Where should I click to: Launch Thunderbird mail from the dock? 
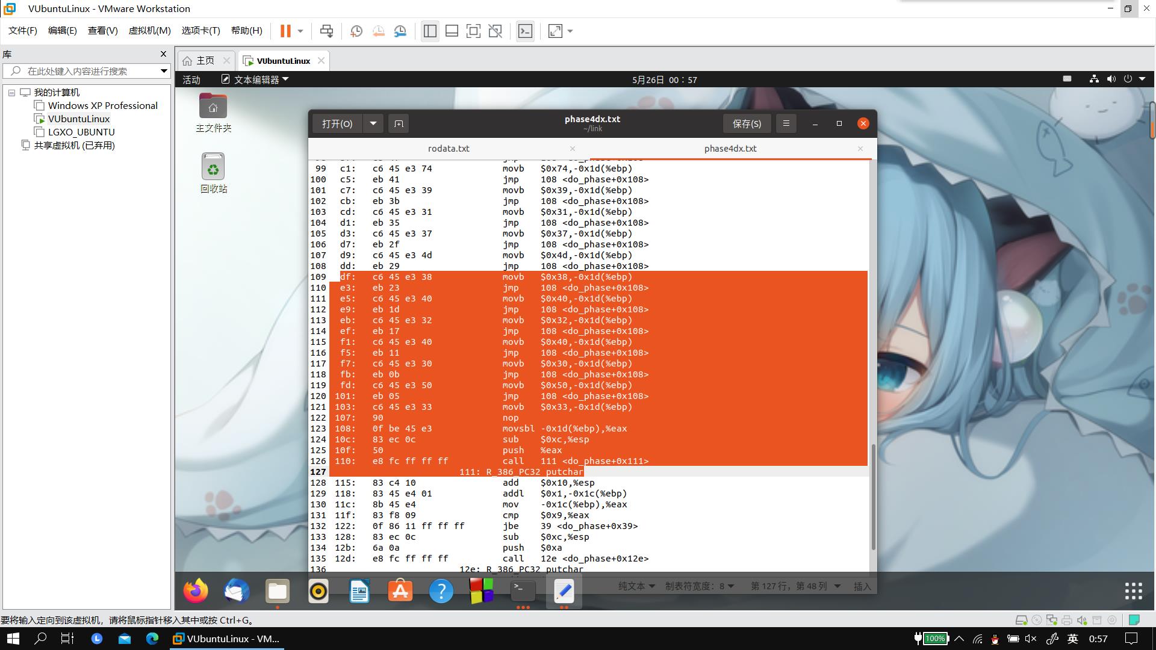click(237, 592)
